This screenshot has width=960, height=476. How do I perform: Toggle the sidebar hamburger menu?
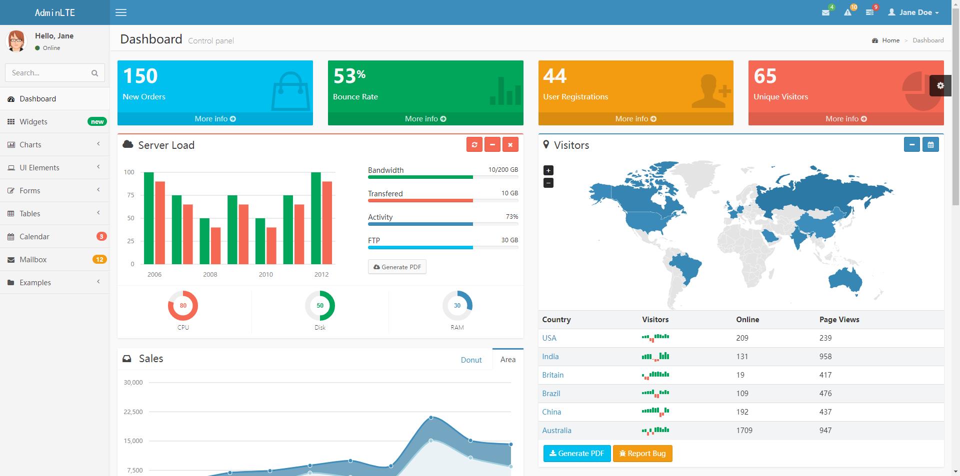coord(121,12)
